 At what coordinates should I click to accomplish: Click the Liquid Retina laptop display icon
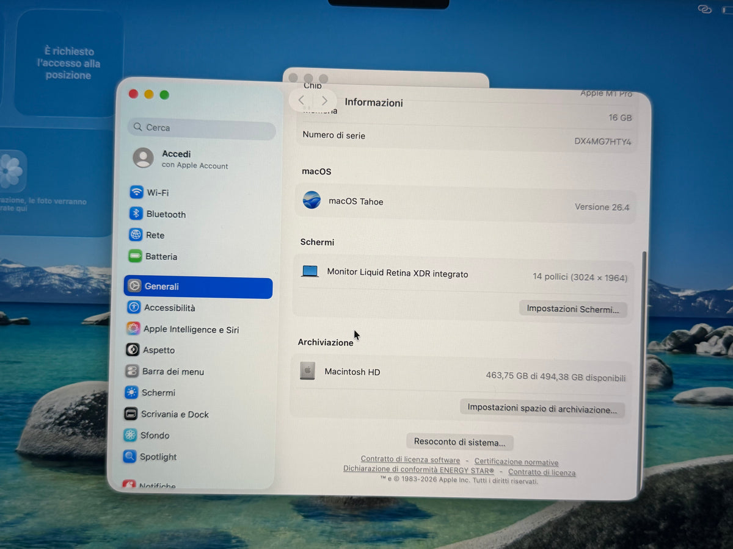click(310, 271)
